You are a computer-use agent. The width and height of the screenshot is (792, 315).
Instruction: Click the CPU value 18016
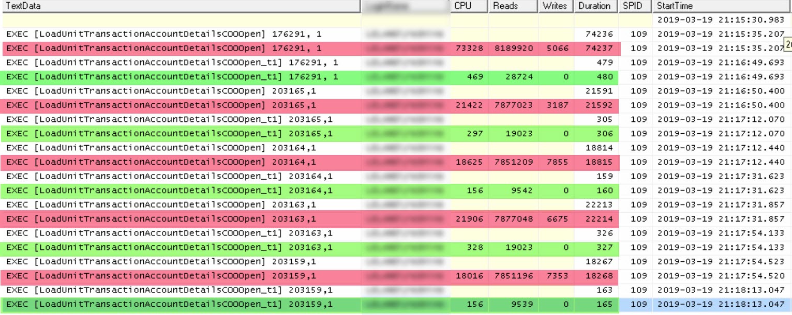coord(469,275)
